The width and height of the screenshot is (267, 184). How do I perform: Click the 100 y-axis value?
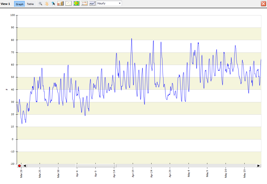tap(12, 15)
